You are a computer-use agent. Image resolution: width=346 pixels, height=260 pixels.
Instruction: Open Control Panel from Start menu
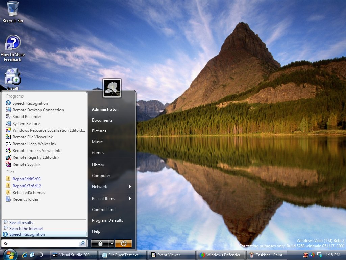click(x=104, y=210)
